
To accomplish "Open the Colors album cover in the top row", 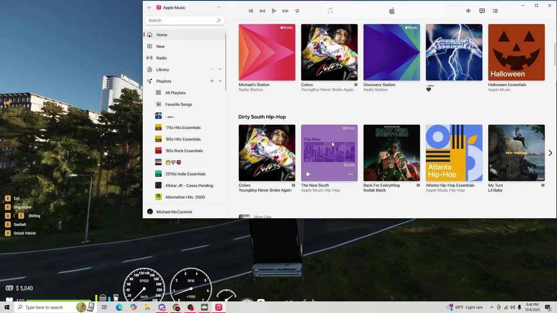I will coord(329,52).
